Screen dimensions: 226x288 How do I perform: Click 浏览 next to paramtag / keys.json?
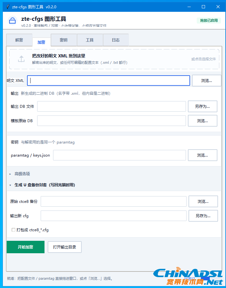point(202,155)
